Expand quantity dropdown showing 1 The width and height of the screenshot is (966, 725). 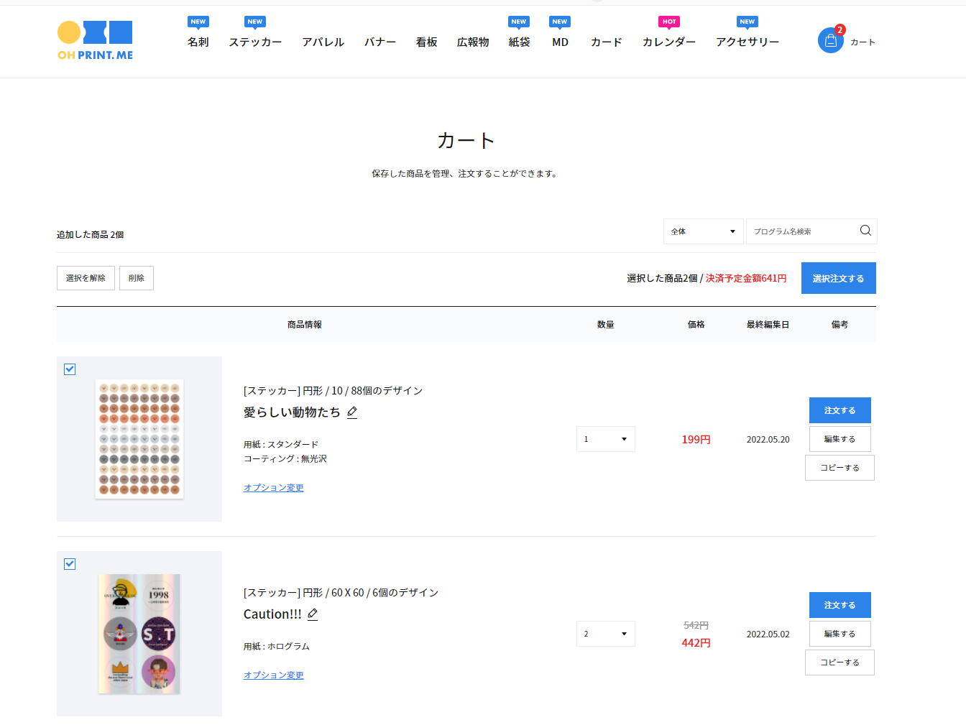tap(605, 439)
